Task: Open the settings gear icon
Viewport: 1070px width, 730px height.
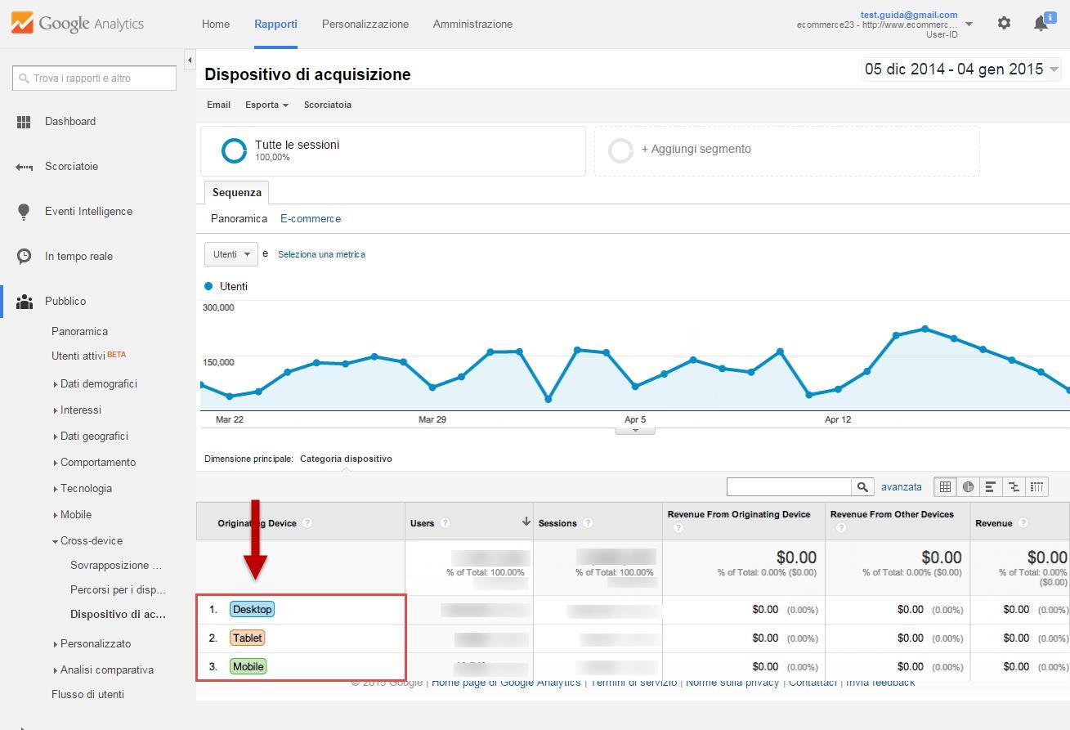Action: [x=1004, y=23]
